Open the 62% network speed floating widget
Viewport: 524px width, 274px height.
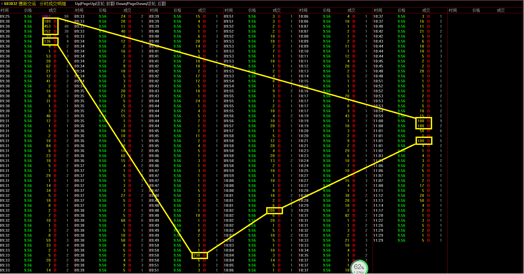[359, 267]
